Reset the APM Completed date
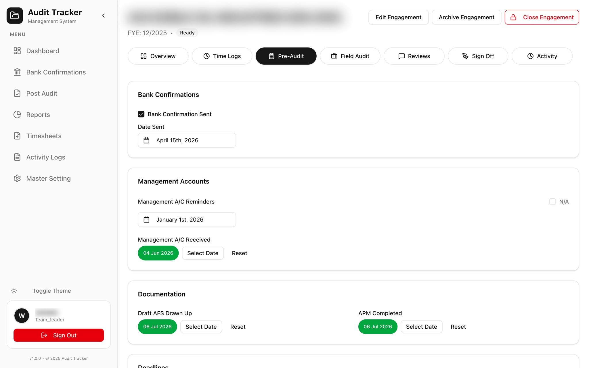Image resolution: width=589 pixels, height=368 pixels. click(458, 327)
